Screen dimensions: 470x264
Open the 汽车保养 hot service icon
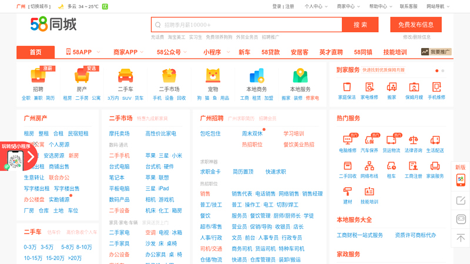370,140
